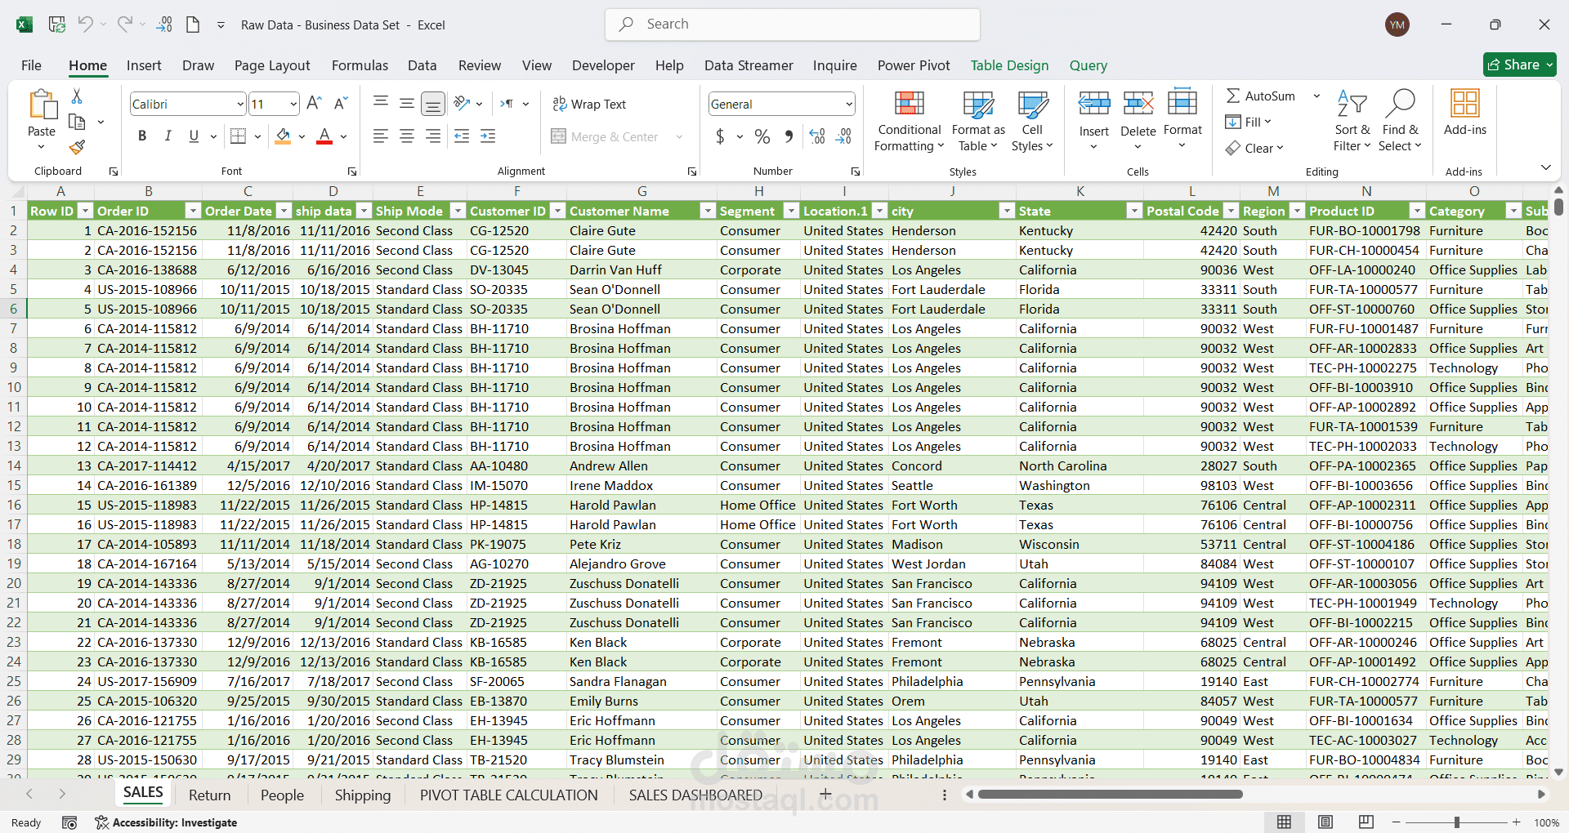The width and height of the screenshot is (1569, 833).
Task: Switch to the SALES DASHBOARED sheet tab
Action: 695,795
